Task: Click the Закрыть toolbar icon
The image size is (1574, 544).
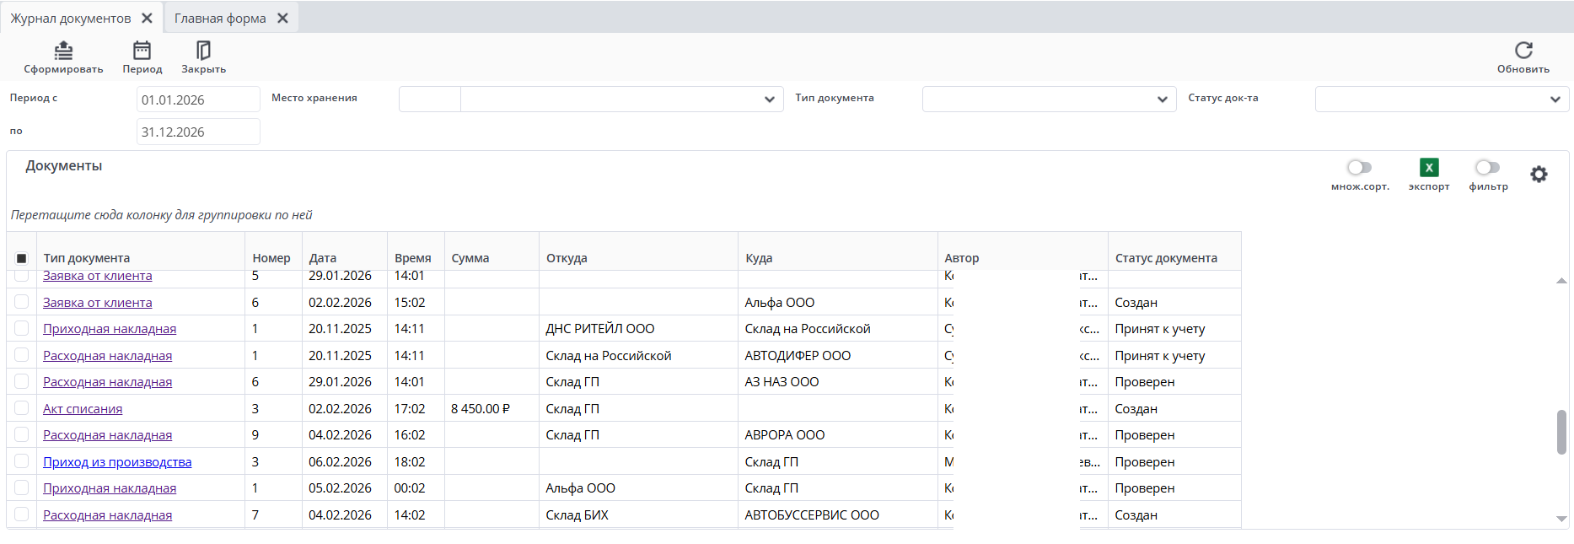Action: [203, 51]
